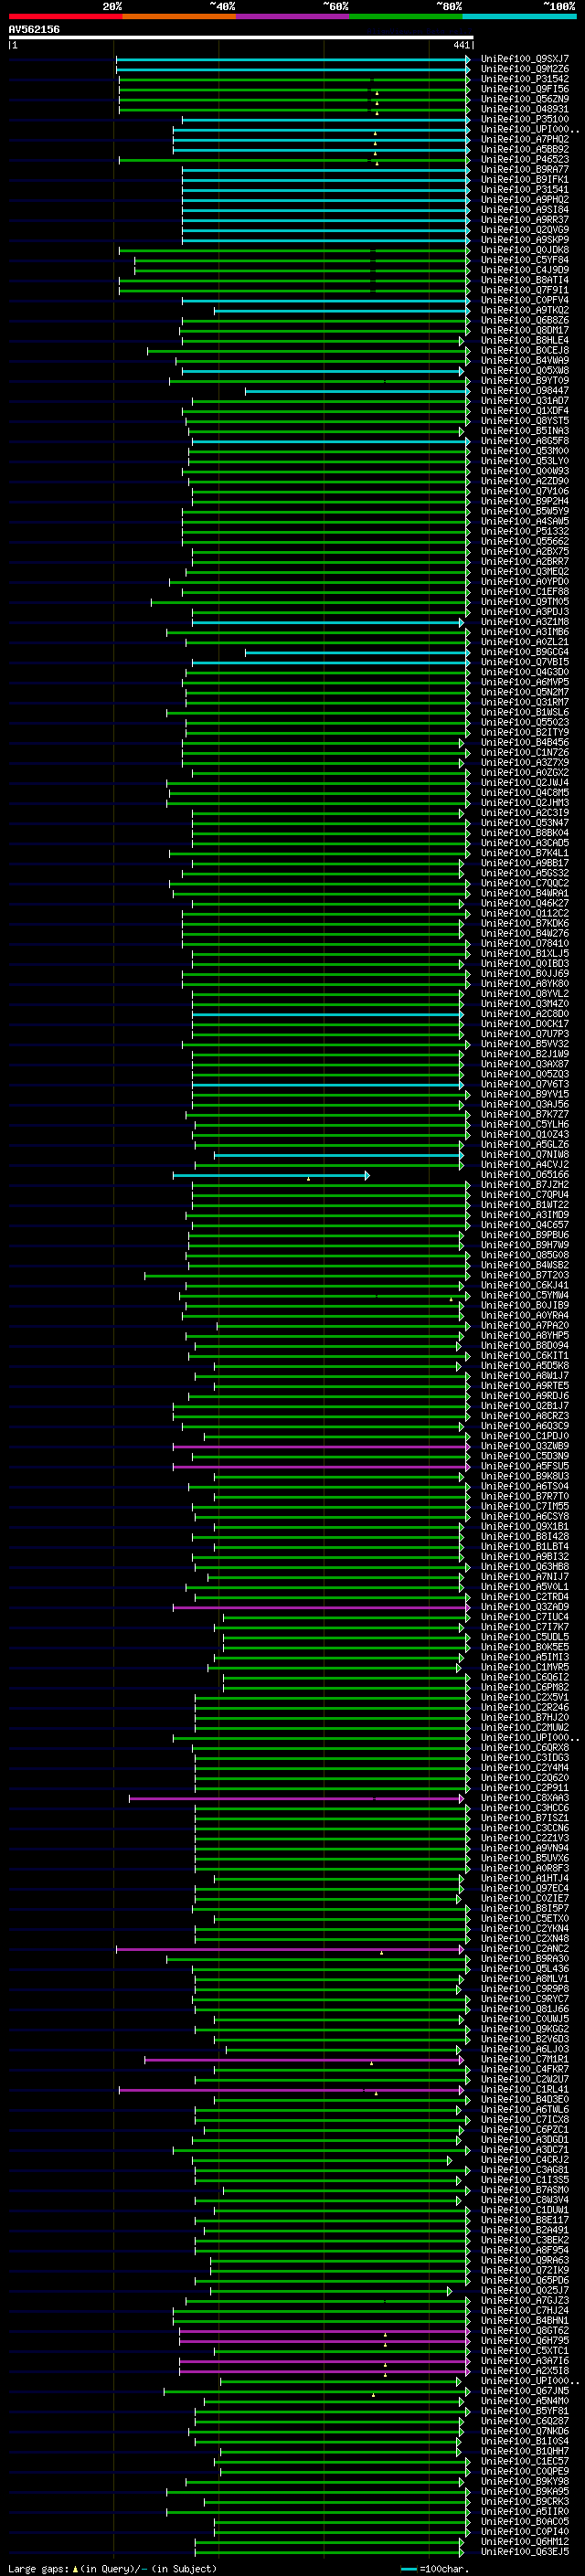Click the =100char. scale legend
The width and height of the screenshot is (585, 2576).
433,2569
